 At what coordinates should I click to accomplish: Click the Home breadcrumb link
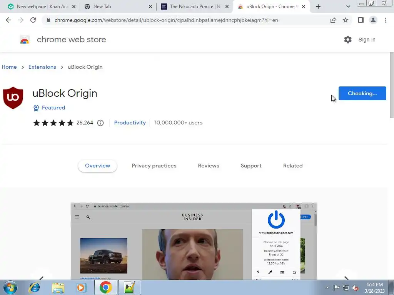click(9, 67)
